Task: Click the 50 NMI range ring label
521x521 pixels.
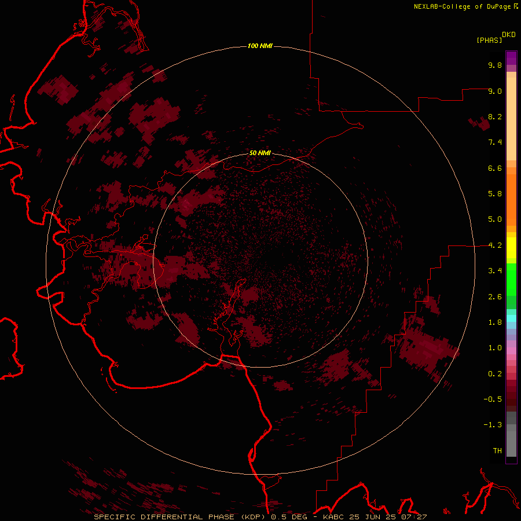Action: pyautogui.click(x=260, y=153)
